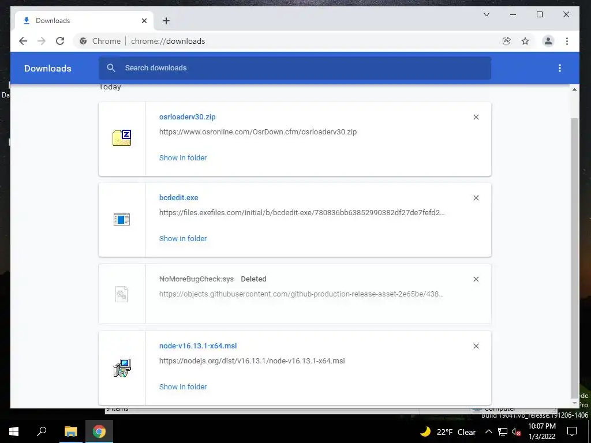Click the page's vertical scrollbar thumb

[x=574, y=258]
